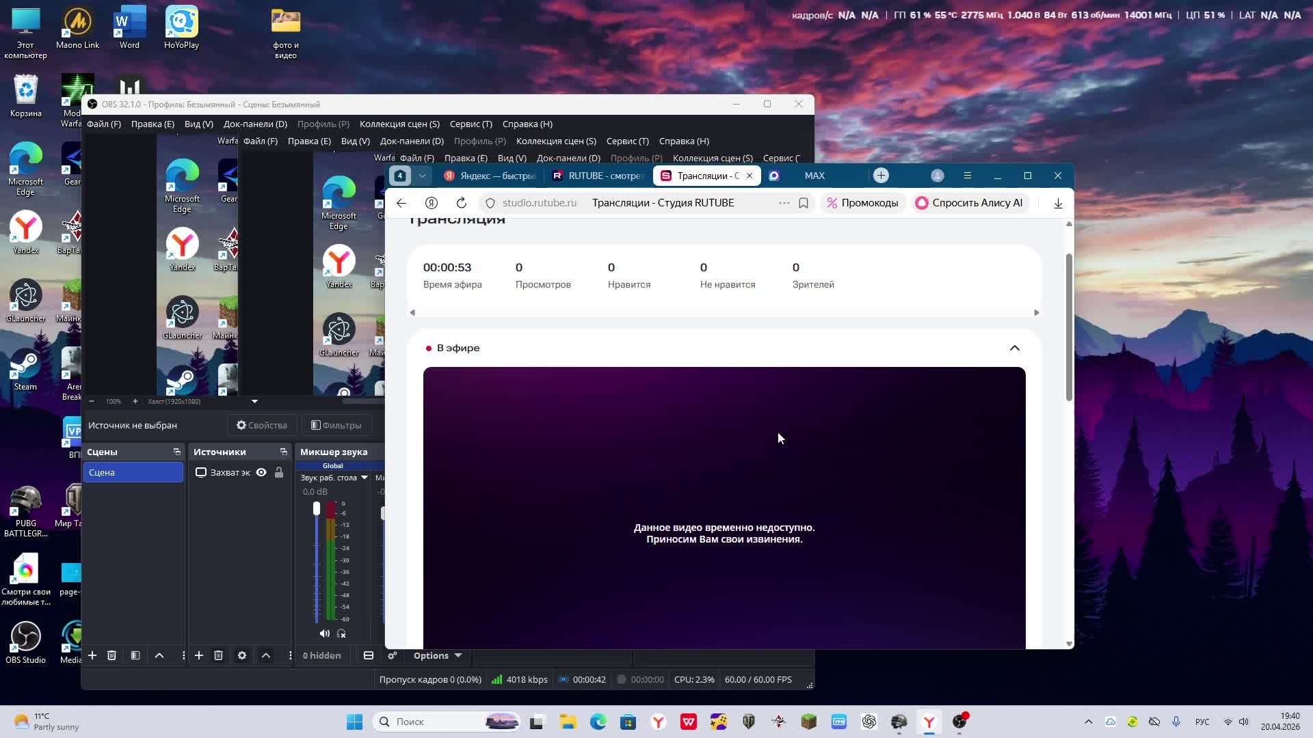This screenshot has height=738, width=1313.
Task: Hide the Захват экрана source with eye
Action: [261, 472]
